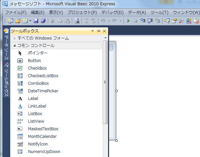The height and width of the screenshot is (157, 200).
Task: Click the Stop debugging square icon
Action: click(136, 21)
